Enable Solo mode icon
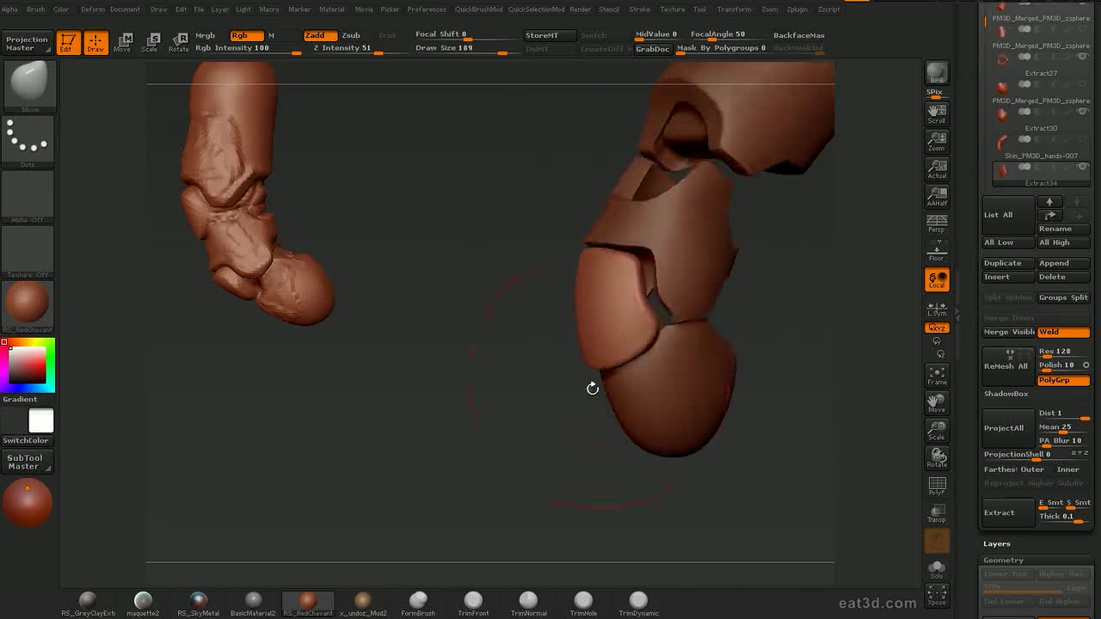1101x619 pixels. click(937, 568)
